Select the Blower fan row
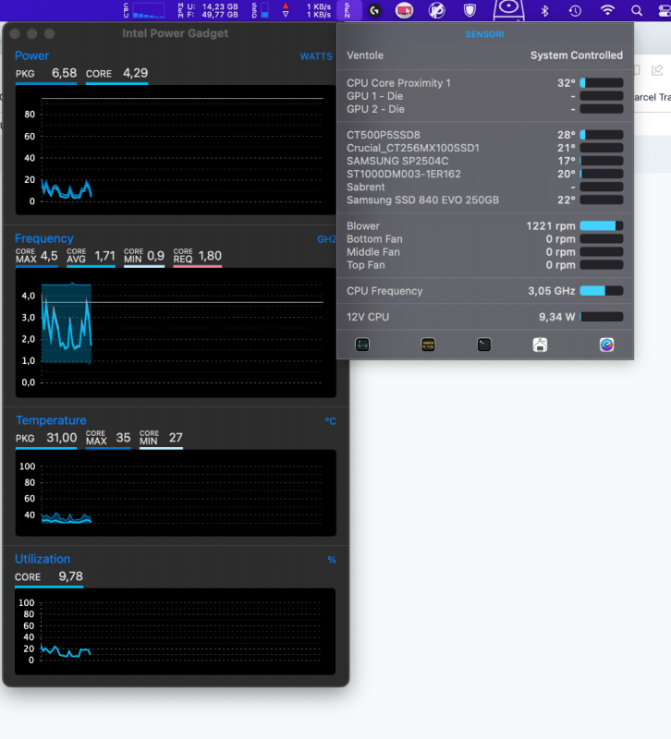The width and height of the screenshot is (671, 739). (484, 225)
